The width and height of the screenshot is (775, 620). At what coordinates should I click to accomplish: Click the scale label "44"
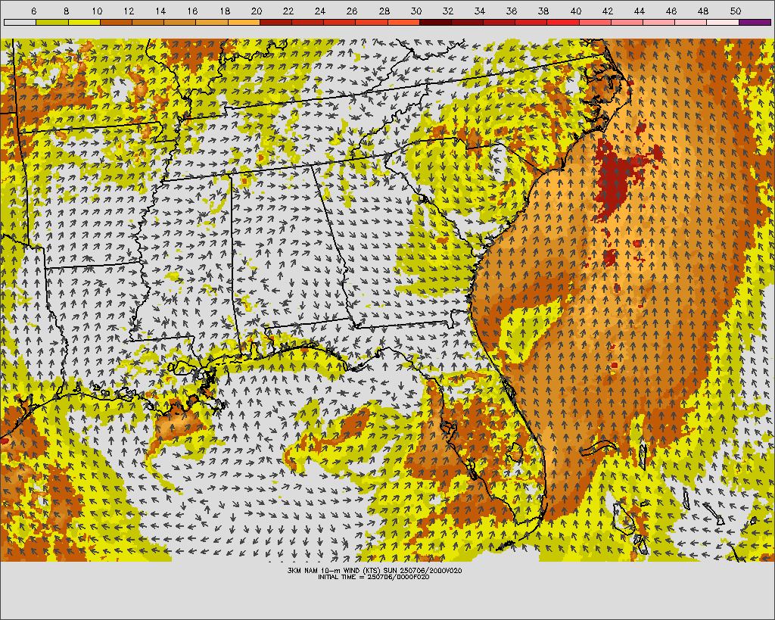click(x=640, y=11)
